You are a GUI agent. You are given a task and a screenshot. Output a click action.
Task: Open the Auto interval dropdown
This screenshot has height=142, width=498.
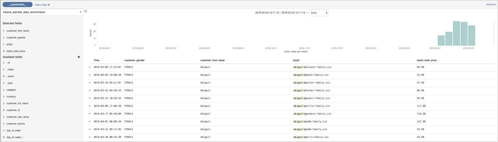[319, 13]
